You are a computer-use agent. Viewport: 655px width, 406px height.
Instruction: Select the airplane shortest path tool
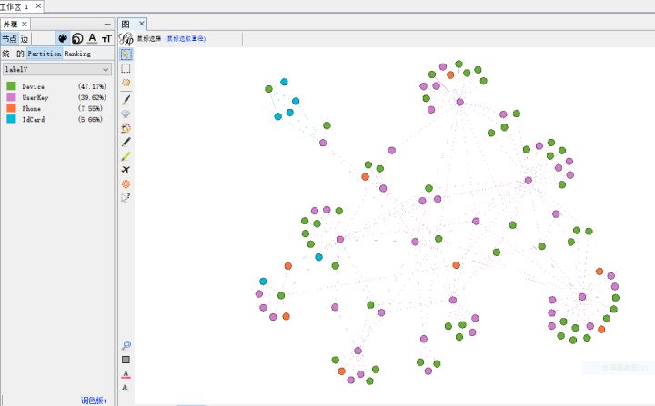[126, 170]
